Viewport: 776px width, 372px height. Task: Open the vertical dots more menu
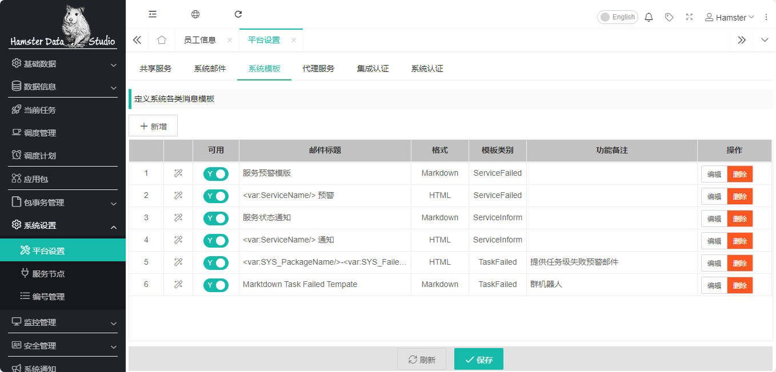point(766,17)
